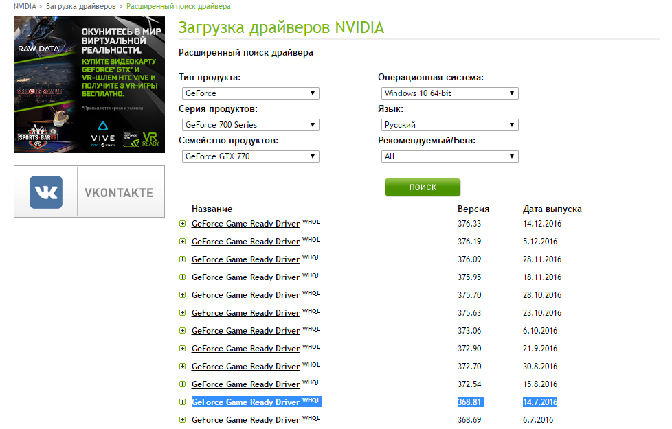Open GeForce Game Ready Driver 372.70 link

(245, 367)
